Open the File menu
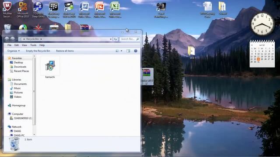Image resolution: width=280 pixels, height=157 pixels. (10, 45)
